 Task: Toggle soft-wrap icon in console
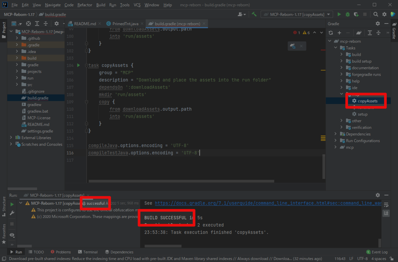coord(386,205)
